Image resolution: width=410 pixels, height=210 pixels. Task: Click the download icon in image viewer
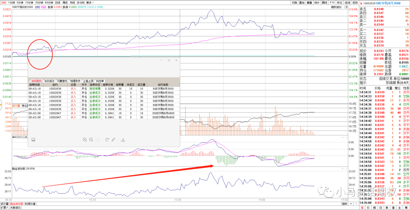click(123, 140)
